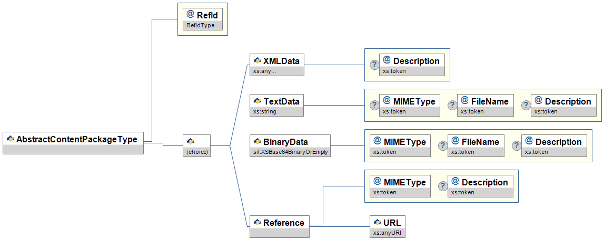
Task: Select the AbstractContentPackageType root node
Action: (73, 142)
